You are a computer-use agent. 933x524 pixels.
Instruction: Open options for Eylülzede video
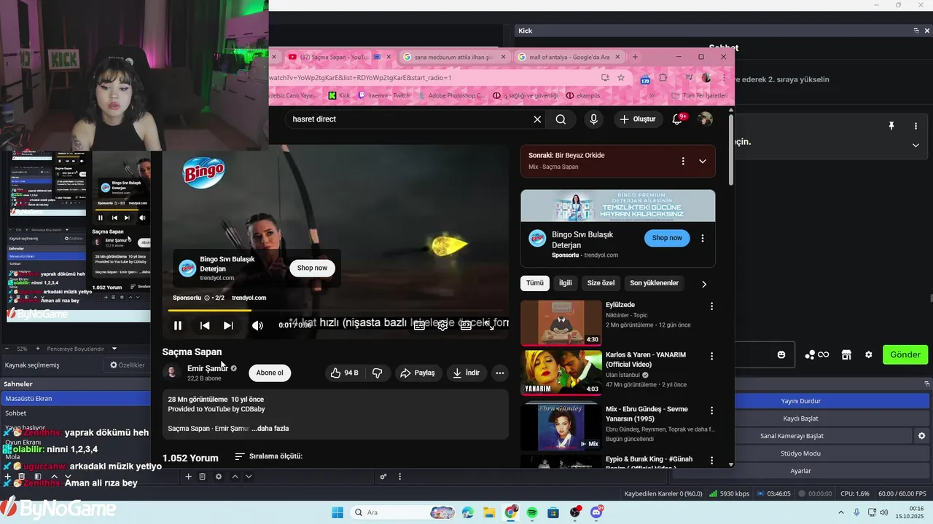click(x=712, y=306)
